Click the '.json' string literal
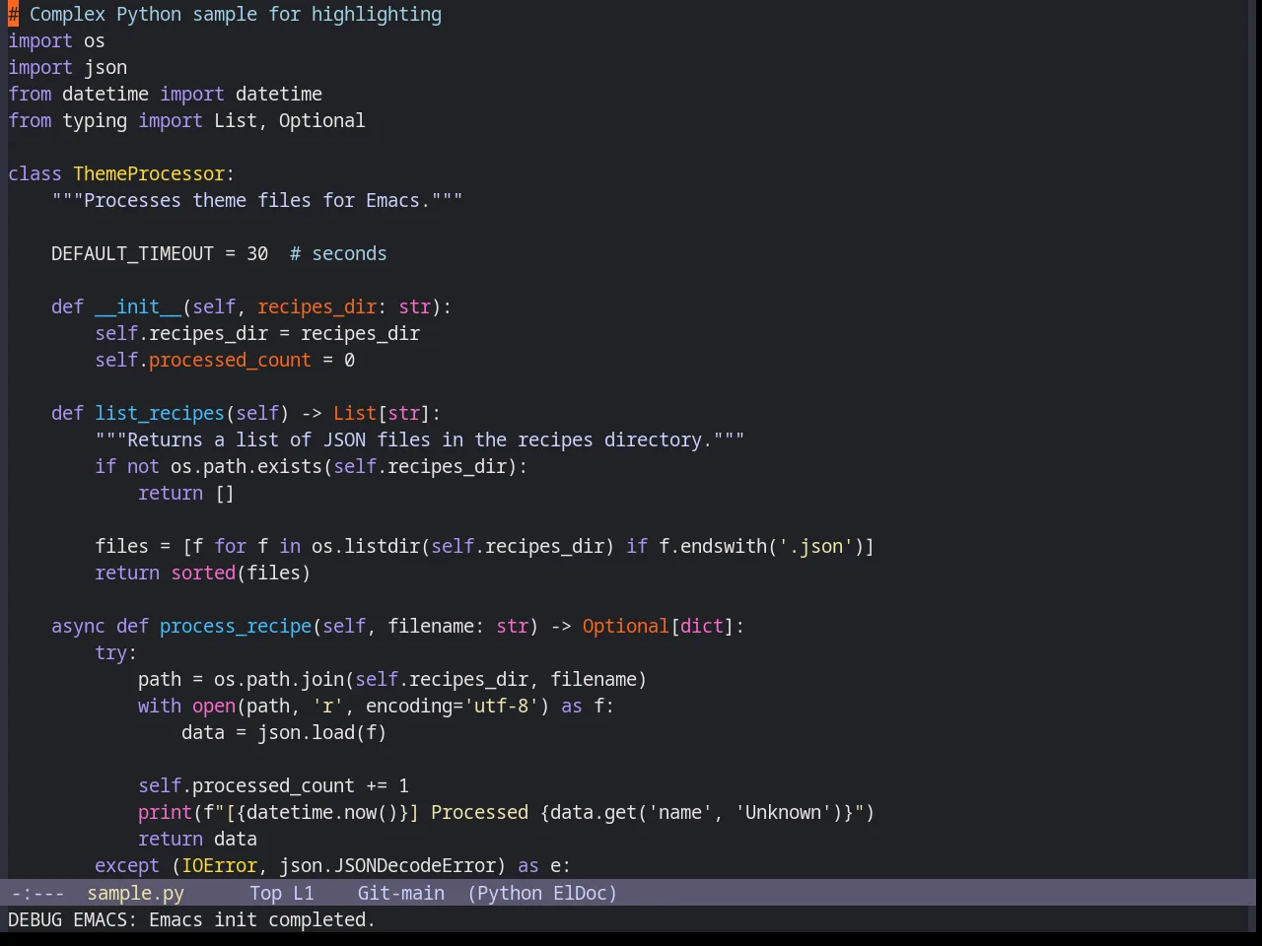Image resolution: width=1262 pixels, height=946 pixels. (x=815, y=546)
